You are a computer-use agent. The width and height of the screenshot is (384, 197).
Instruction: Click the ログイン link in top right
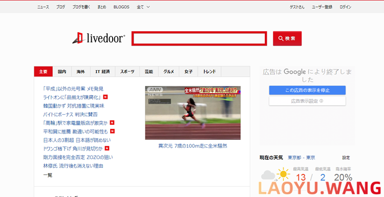345,7
